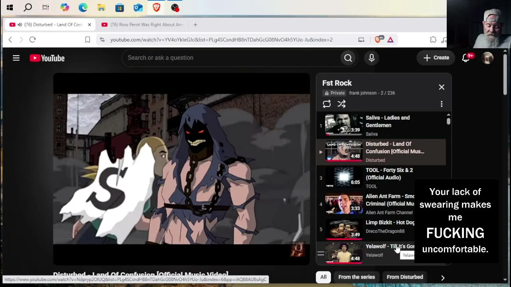Search with voice microphone button
The height and width of the screenshot is (287, 511).
coord(372,58)
